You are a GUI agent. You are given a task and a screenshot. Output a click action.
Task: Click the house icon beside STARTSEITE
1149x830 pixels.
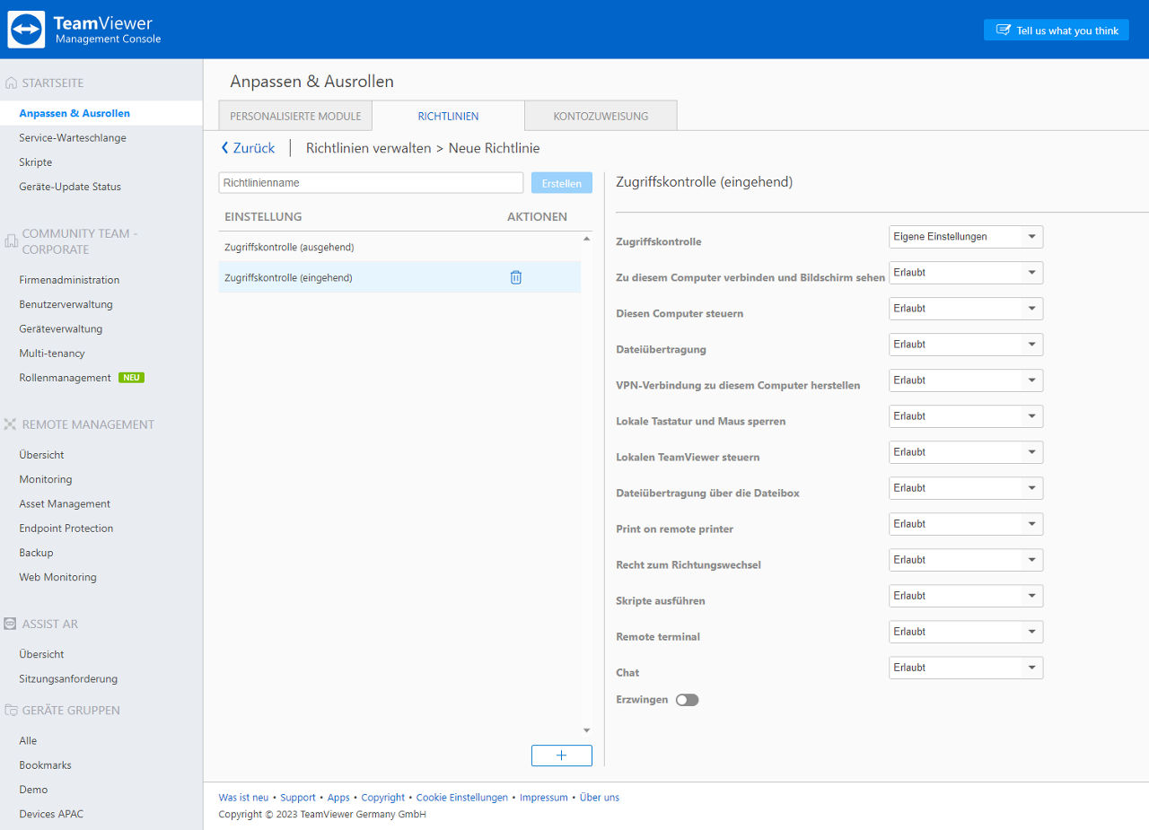point(11,83)
